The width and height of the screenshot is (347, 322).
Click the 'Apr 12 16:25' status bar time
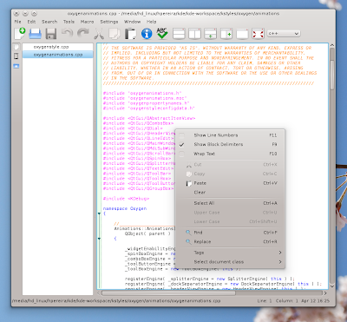315,301
